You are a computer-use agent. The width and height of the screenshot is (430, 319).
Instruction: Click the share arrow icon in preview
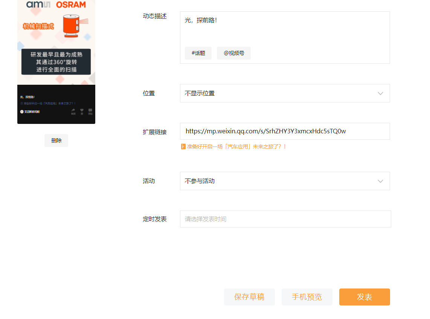pyautogui.click(x=73, y=110)
